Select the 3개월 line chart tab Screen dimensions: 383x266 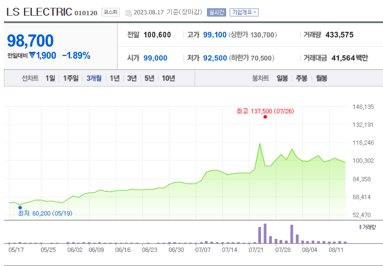click(94, 78)
